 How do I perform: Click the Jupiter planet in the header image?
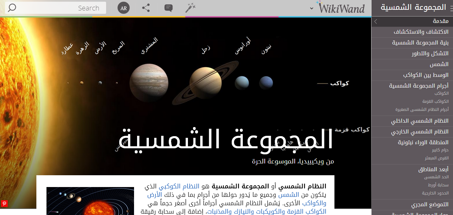point(149,83)
